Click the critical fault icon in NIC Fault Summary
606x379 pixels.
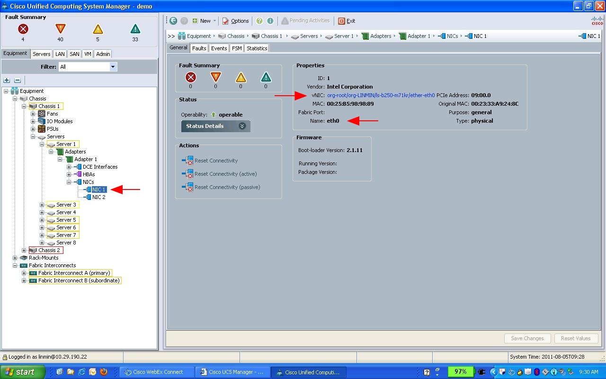(x=191, y=77)
